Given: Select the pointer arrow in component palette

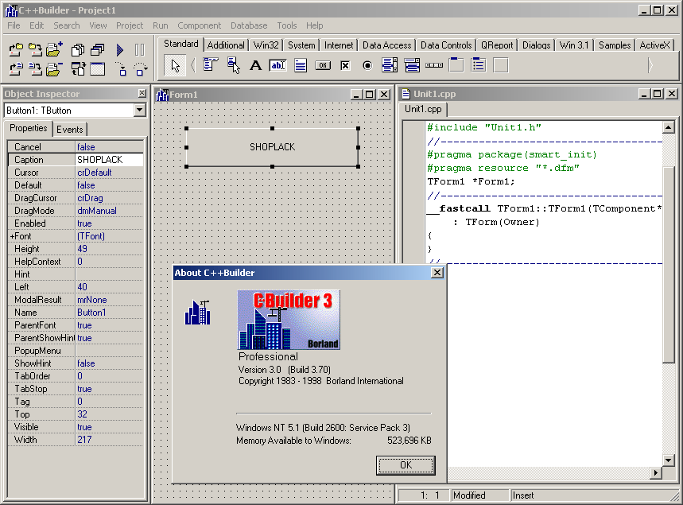Looking at the screenshot, I should (x=175, y=66).
